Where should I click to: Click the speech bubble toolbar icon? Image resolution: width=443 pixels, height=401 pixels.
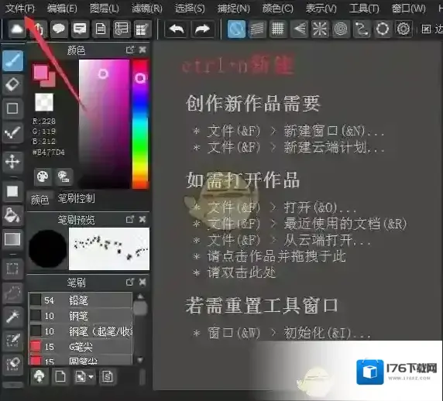pos(59,29)
